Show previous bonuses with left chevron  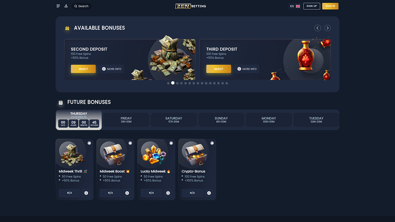click(x=318, y=28)
